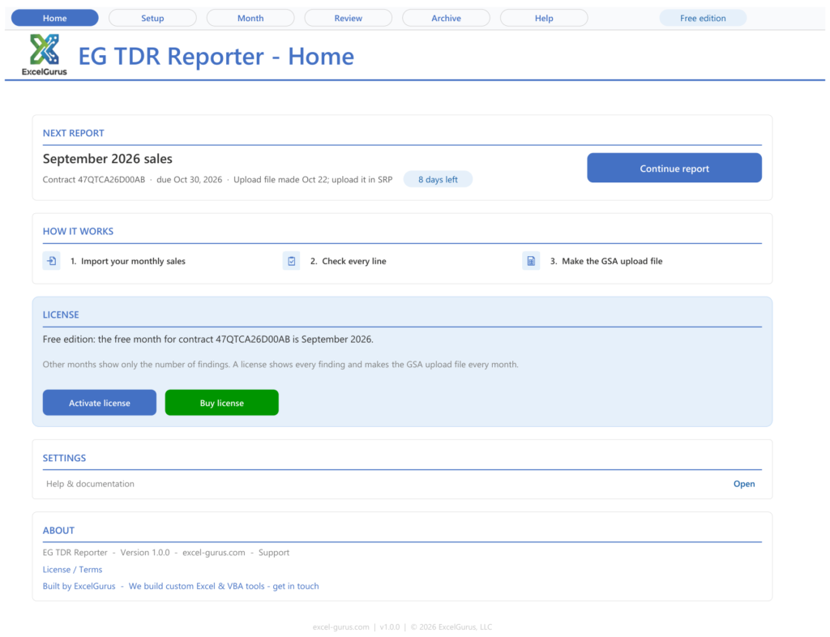Click Activate license button
Viewport: 830px width, 637px height.
100,403
